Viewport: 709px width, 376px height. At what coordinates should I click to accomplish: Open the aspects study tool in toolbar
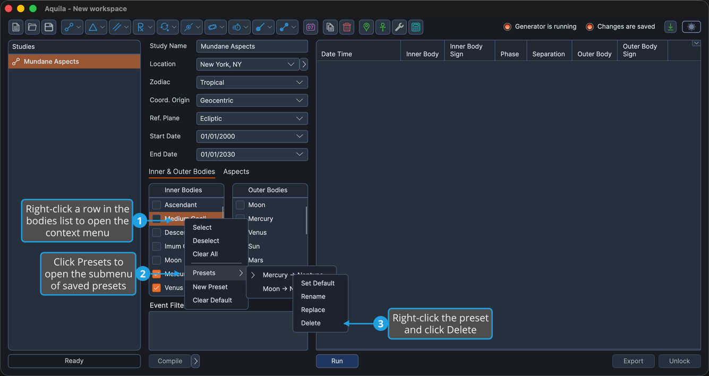click(72, 27)
